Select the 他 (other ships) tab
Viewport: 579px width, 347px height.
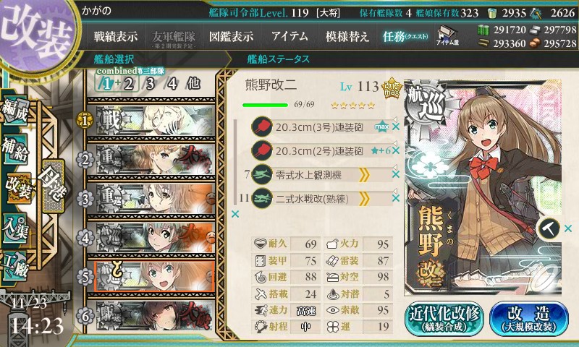click(x=193, y=84)
